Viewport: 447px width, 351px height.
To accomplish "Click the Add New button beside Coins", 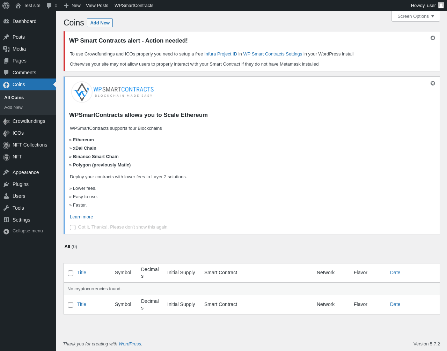I will coord(100,23).
